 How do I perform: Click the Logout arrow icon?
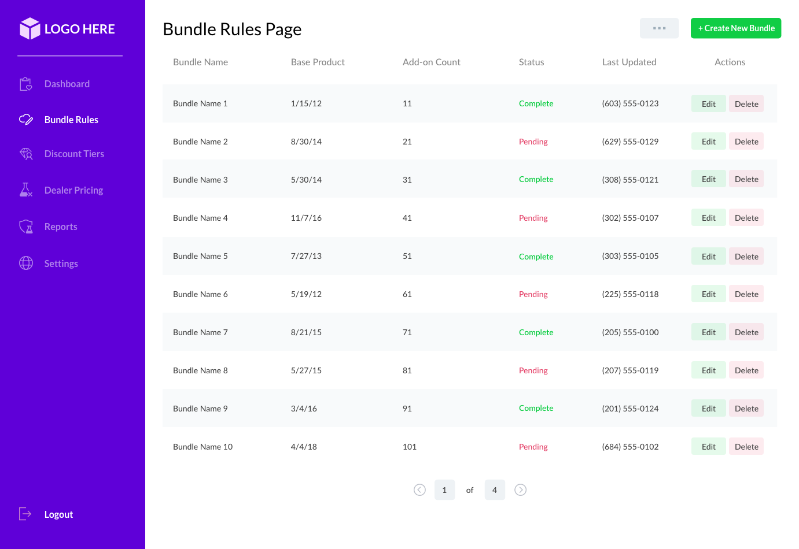coord(25,514)
